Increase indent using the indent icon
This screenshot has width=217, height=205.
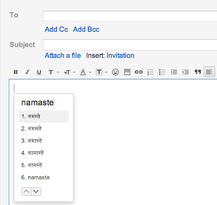[x=186, y=72]
